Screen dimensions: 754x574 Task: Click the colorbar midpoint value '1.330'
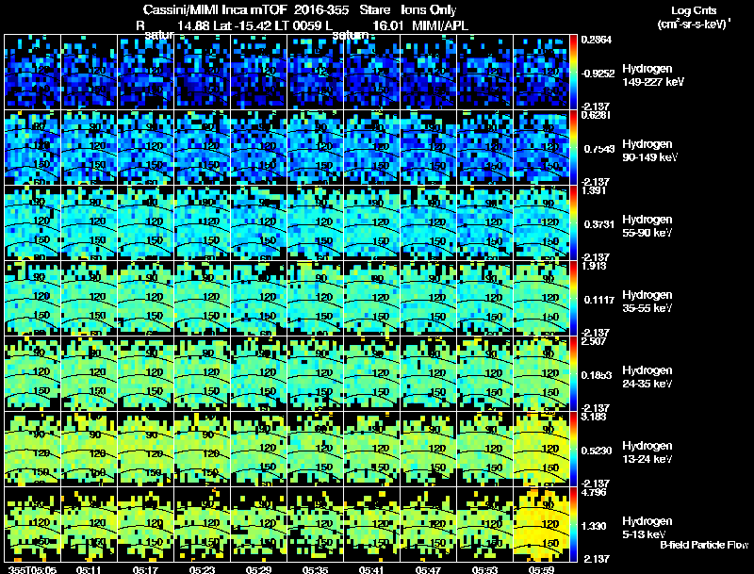594,527
